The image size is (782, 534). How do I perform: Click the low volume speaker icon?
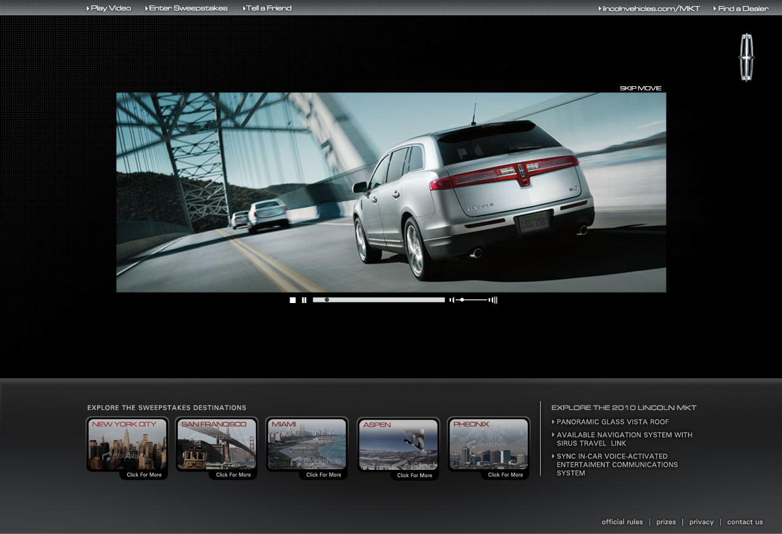click(452, 300)
